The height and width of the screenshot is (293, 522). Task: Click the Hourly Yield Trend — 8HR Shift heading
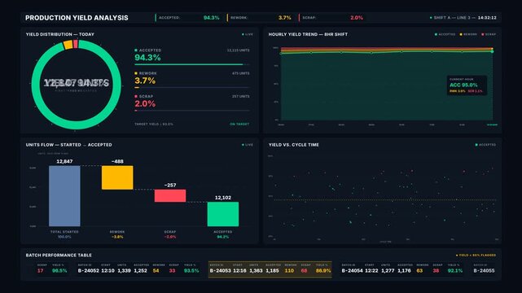[308, 34]
